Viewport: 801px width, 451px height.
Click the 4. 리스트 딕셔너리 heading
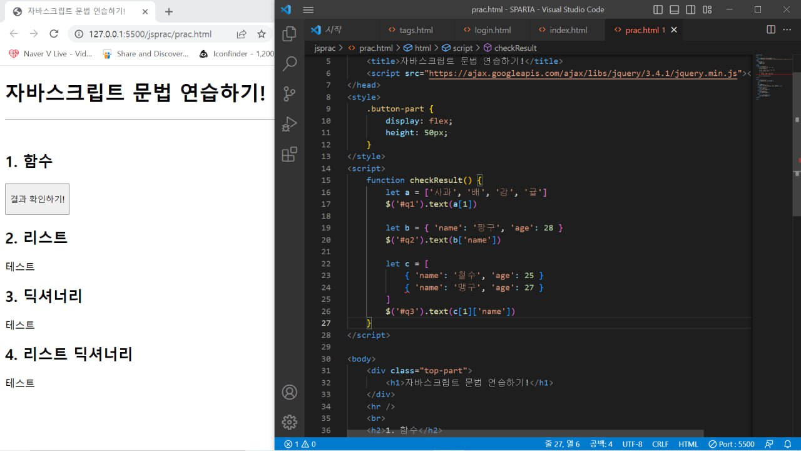69,355
